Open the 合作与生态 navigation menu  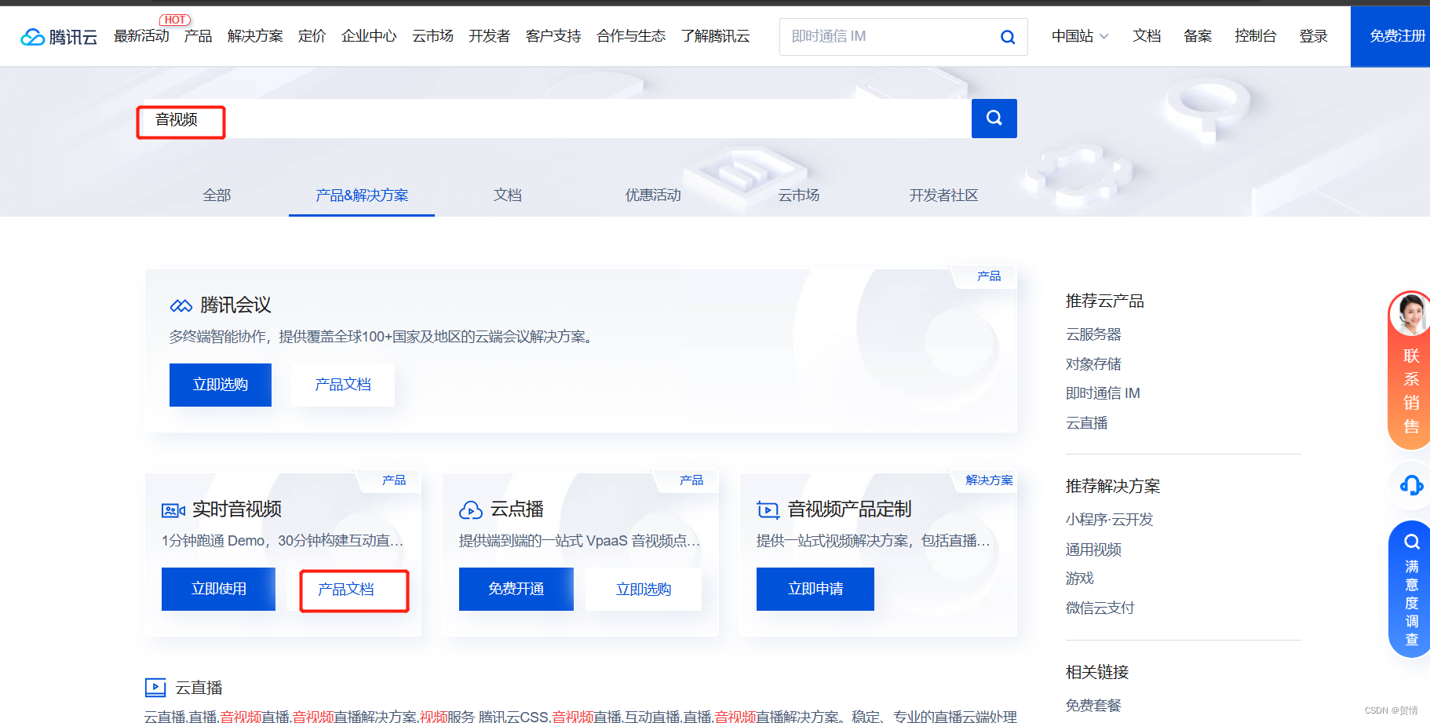coord(631,36)
